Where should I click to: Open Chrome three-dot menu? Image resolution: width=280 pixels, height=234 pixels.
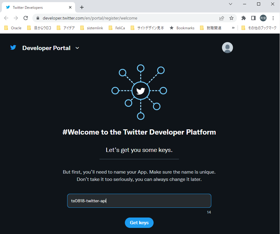[x=273, y=18]
